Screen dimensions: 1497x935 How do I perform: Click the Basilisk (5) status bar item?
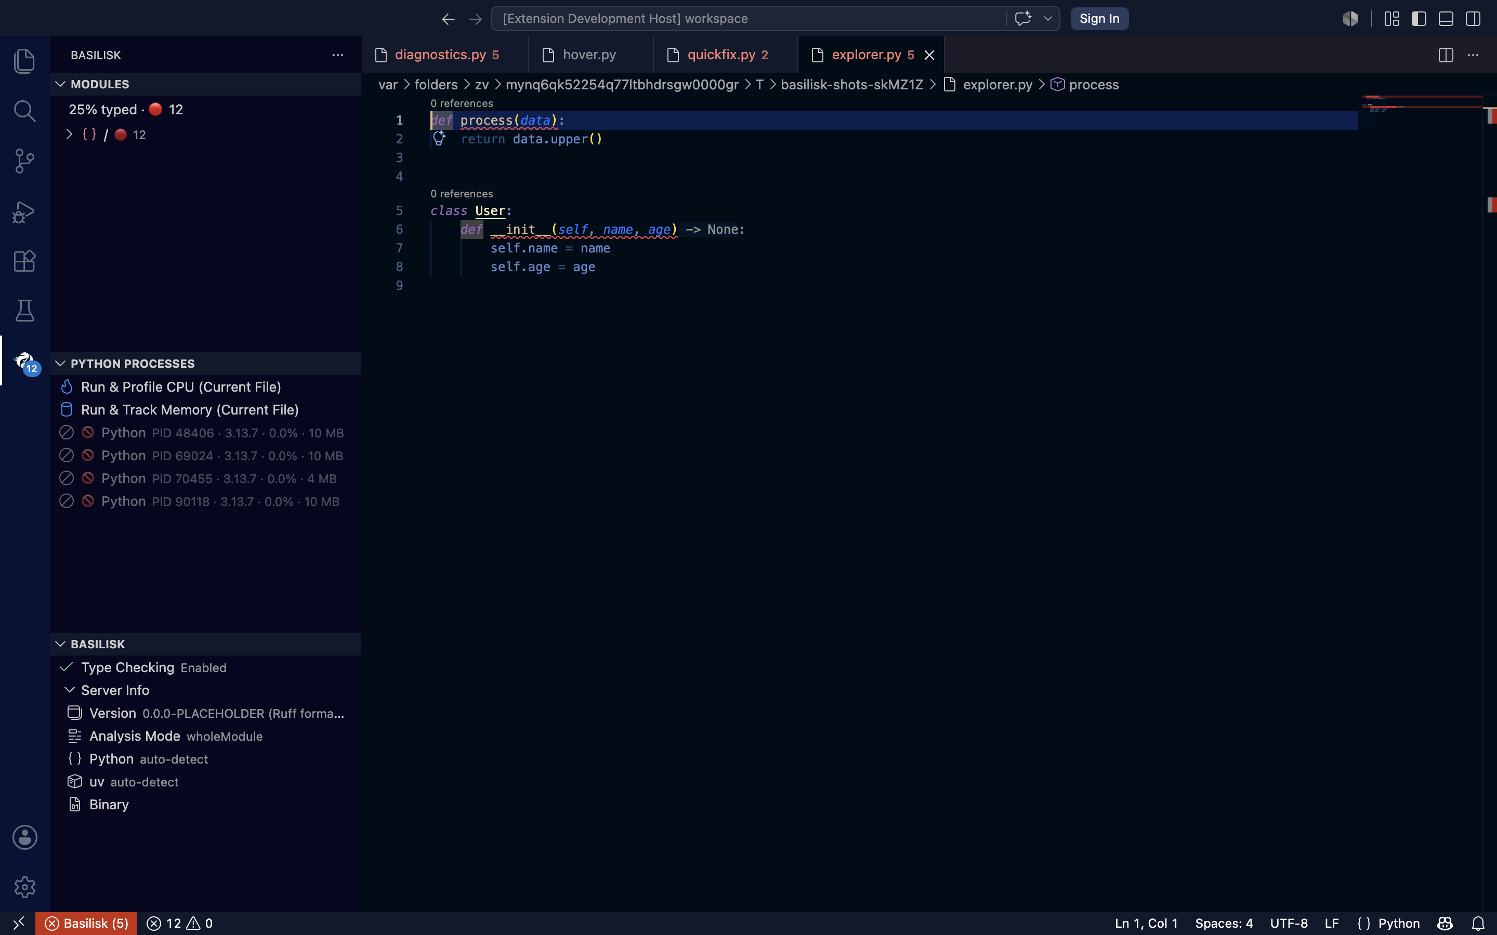click(87, 923)
